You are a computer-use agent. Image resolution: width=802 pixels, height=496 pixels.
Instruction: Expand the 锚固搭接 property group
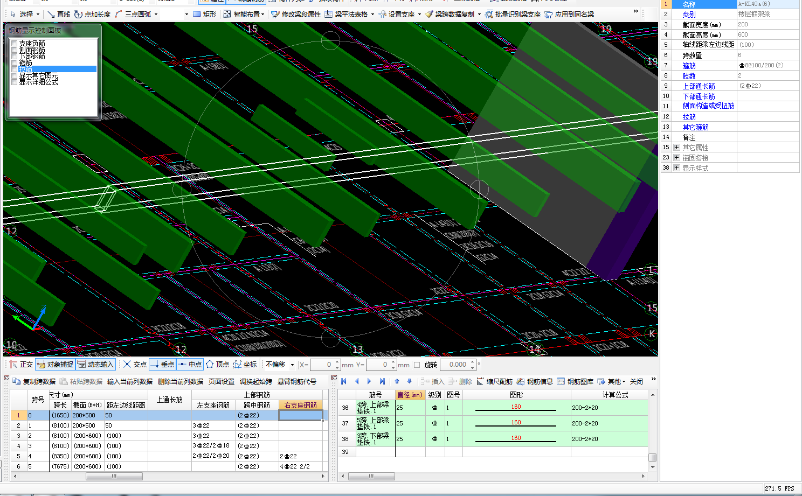[x=676, y=158]
